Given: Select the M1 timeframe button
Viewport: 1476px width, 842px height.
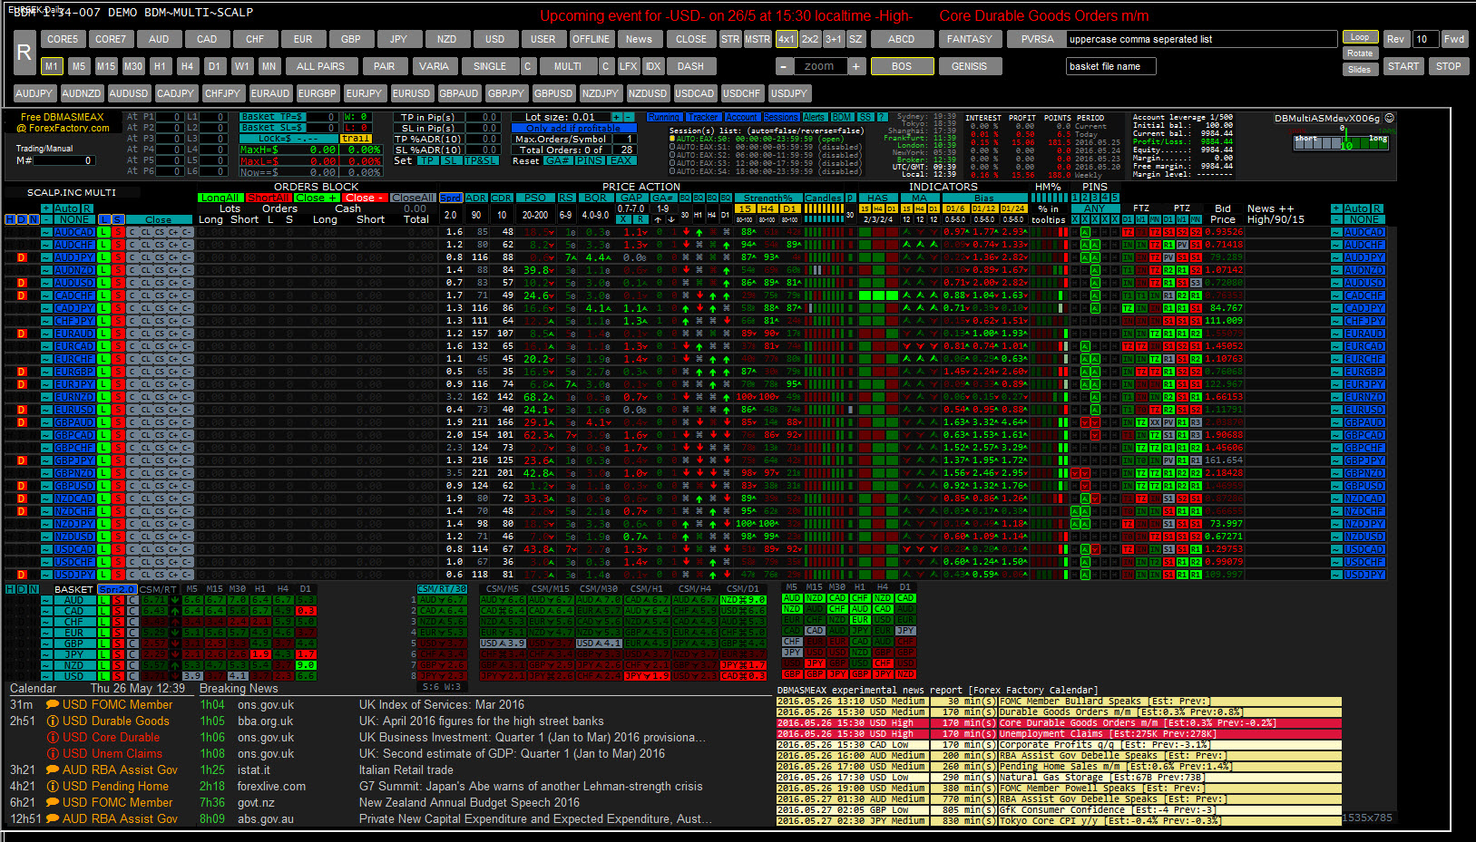Looking at the screenshot, I should click(x=52, y=66).
